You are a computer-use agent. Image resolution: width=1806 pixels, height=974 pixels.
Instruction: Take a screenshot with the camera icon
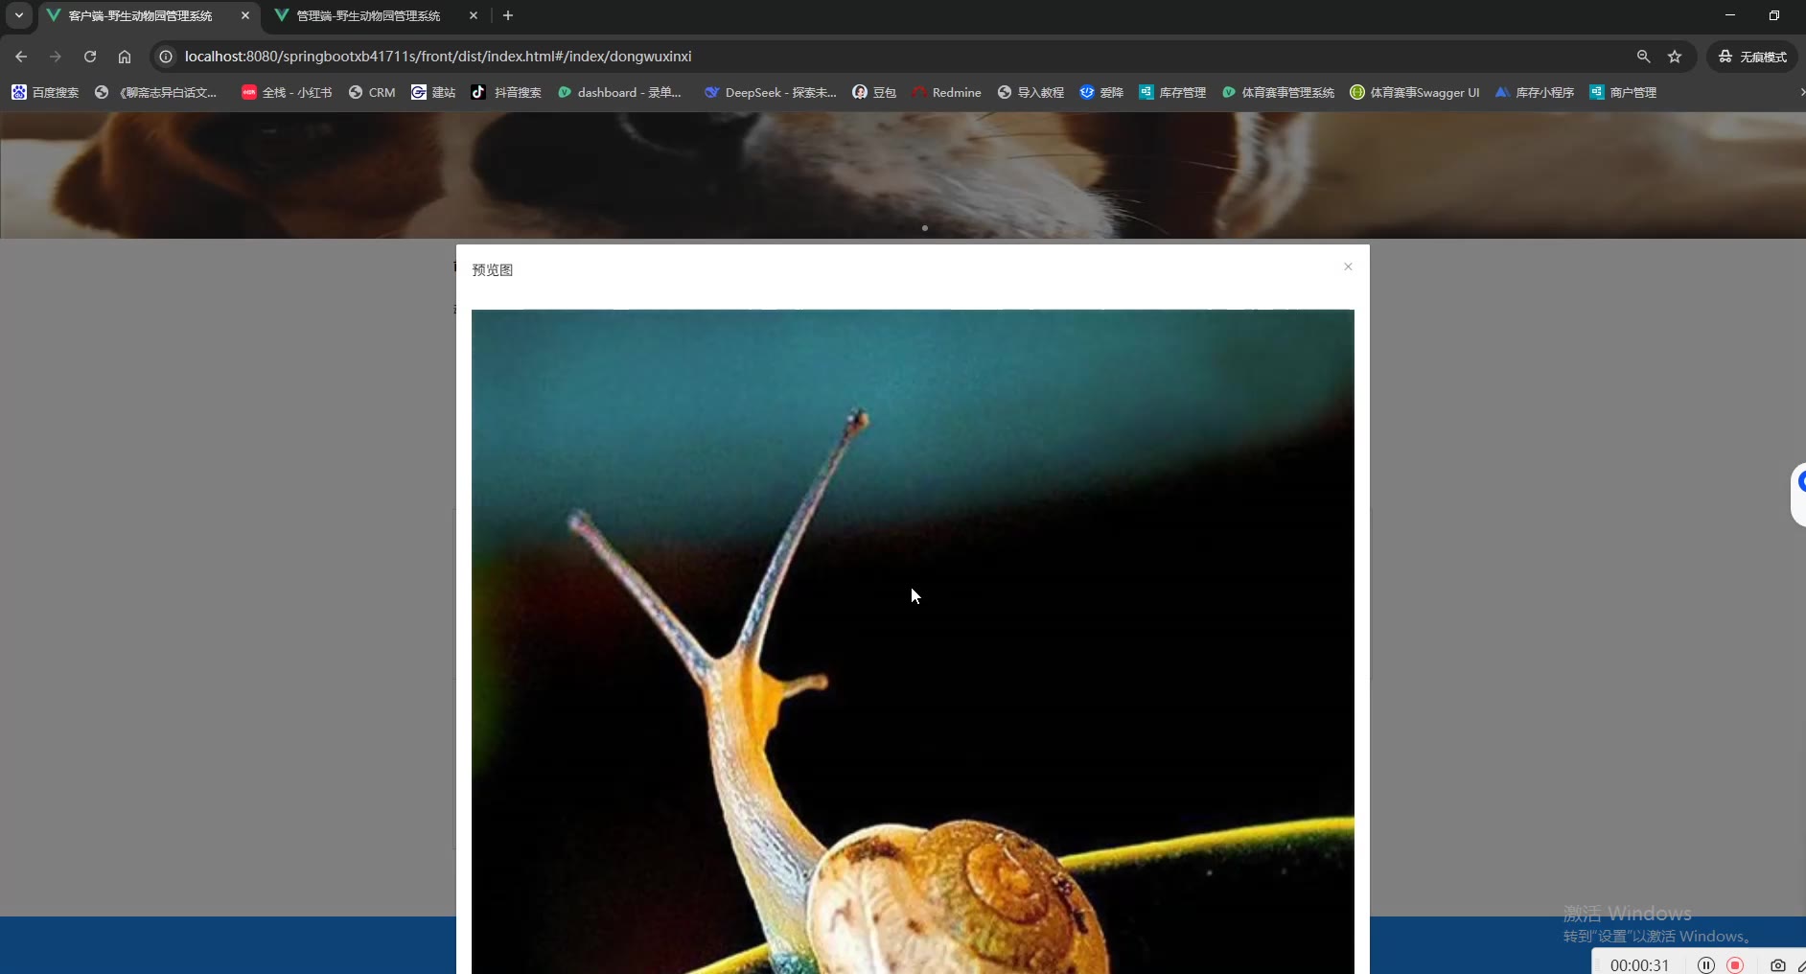1778,965
